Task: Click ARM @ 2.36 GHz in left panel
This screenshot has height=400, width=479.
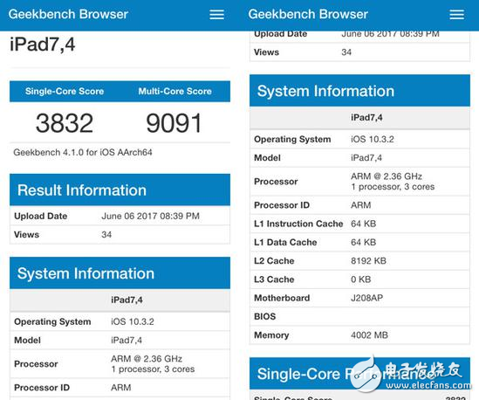Action: [147, 358]
